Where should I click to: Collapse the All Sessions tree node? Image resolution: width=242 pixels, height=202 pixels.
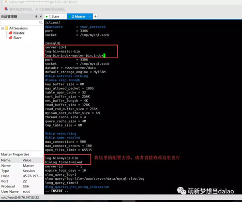pyautogui.click(x=2, y=28)
